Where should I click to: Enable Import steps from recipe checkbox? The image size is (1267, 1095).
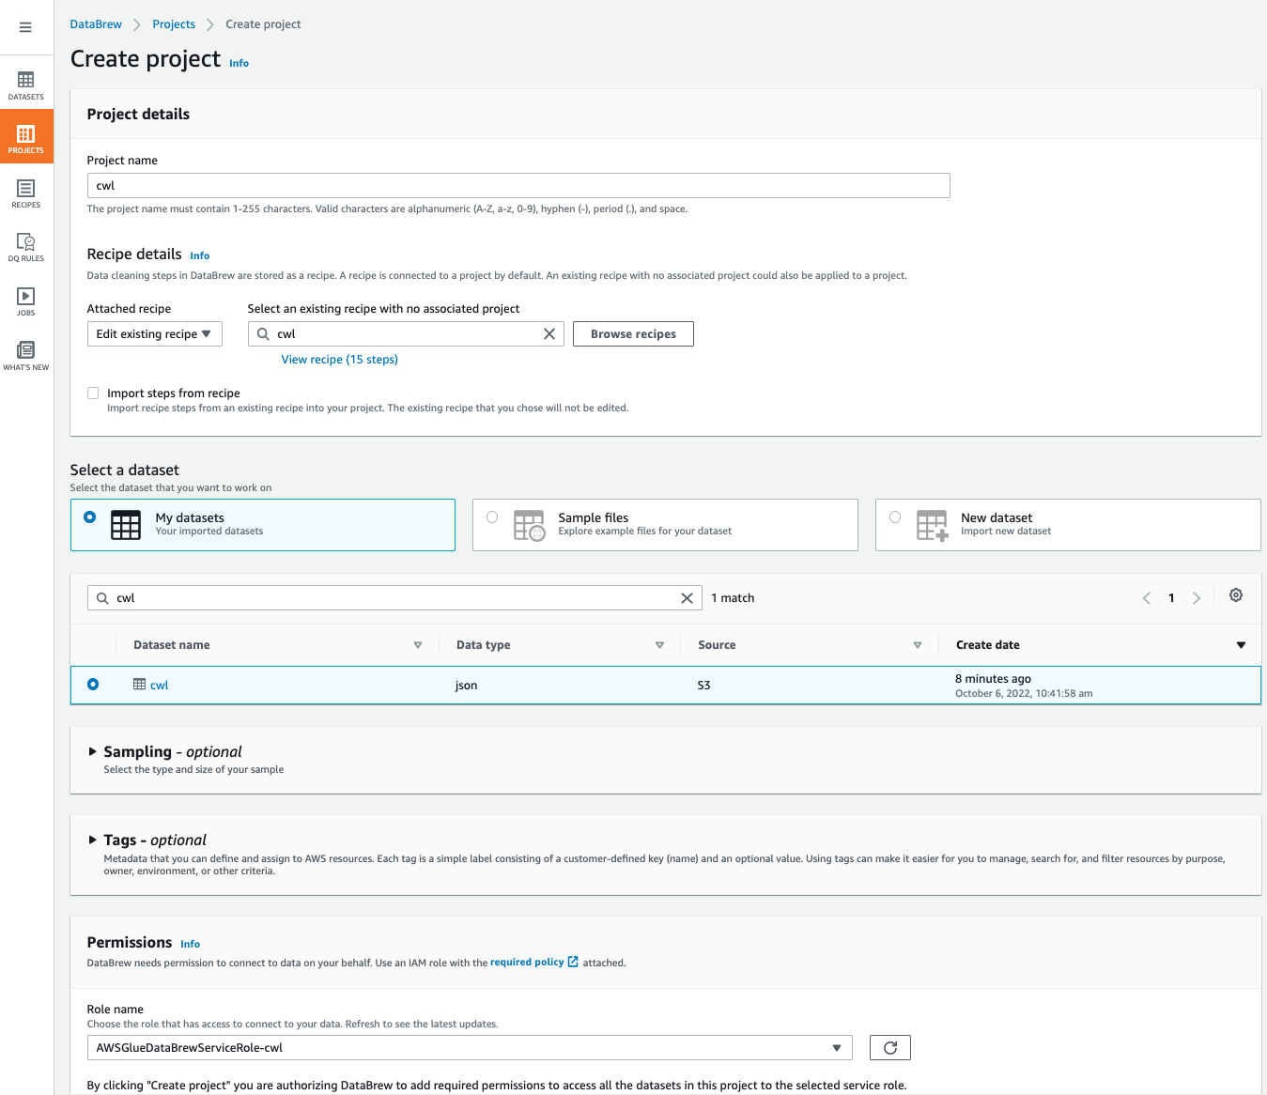[x=93, y=393]
